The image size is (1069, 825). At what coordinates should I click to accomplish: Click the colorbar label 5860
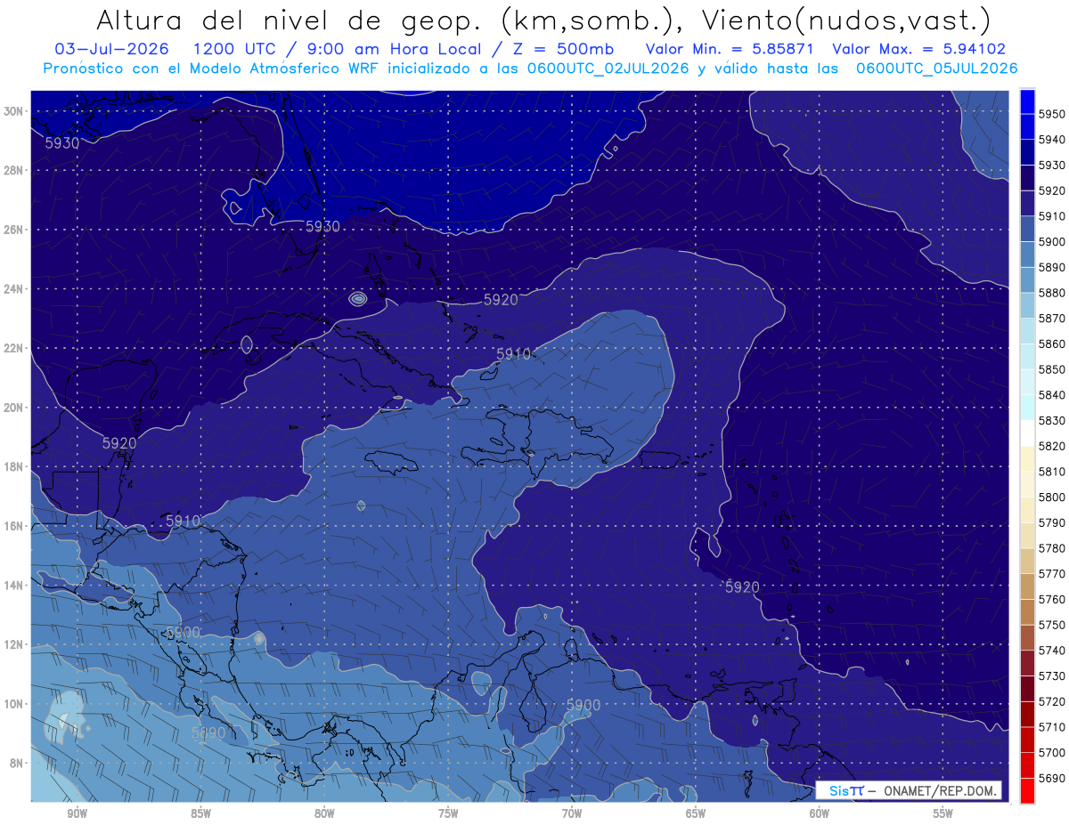click(x=1052, y=344)
